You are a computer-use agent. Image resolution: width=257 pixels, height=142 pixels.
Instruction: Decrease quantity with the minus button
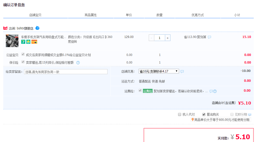[152, 38]
